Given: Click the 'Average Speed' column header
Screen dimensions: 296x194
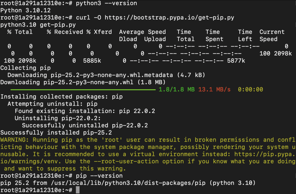Looking at the screenshot, I should pyautogui.click(x=143, y=32).
